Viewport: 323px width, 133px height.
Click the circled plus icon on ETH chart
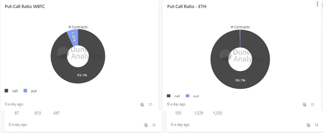tap(304, 105)
